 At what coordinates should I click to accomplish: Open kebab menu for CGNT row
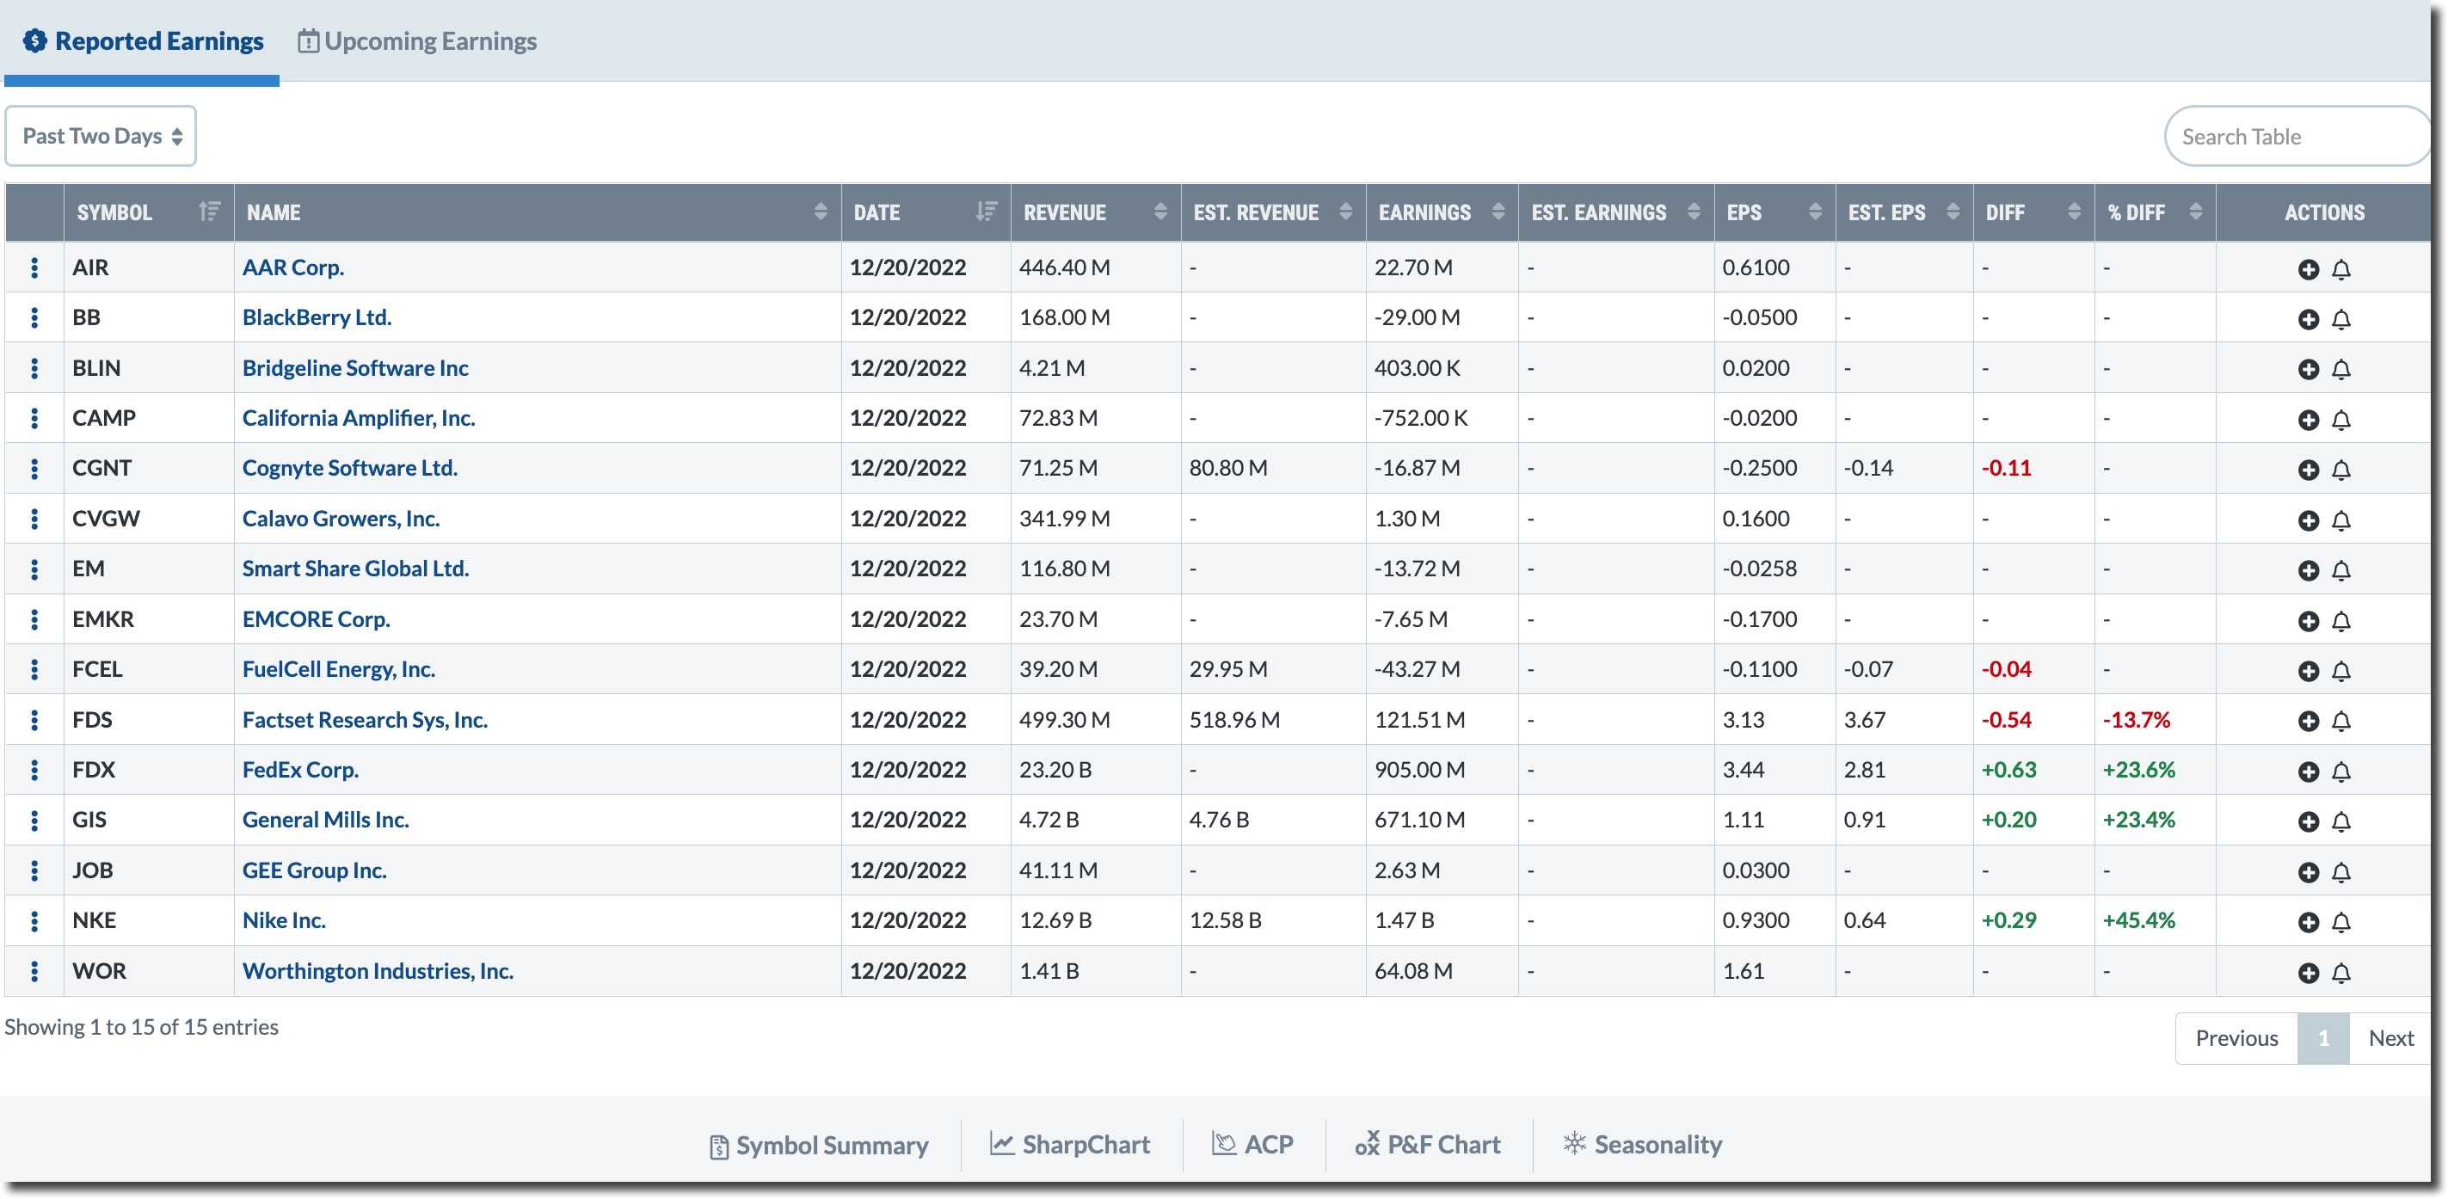click(x=34, y=469)
